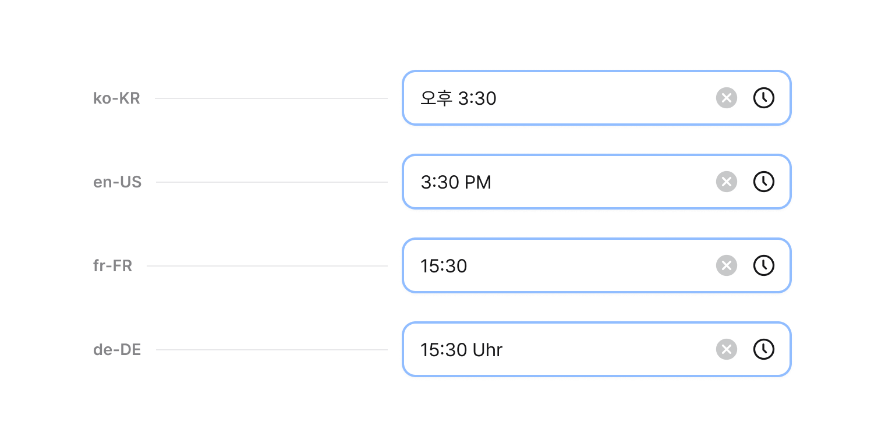Screen dimensions: 885x447
Task: Click the divider line beside de-DE
Action: coord(271,350)
